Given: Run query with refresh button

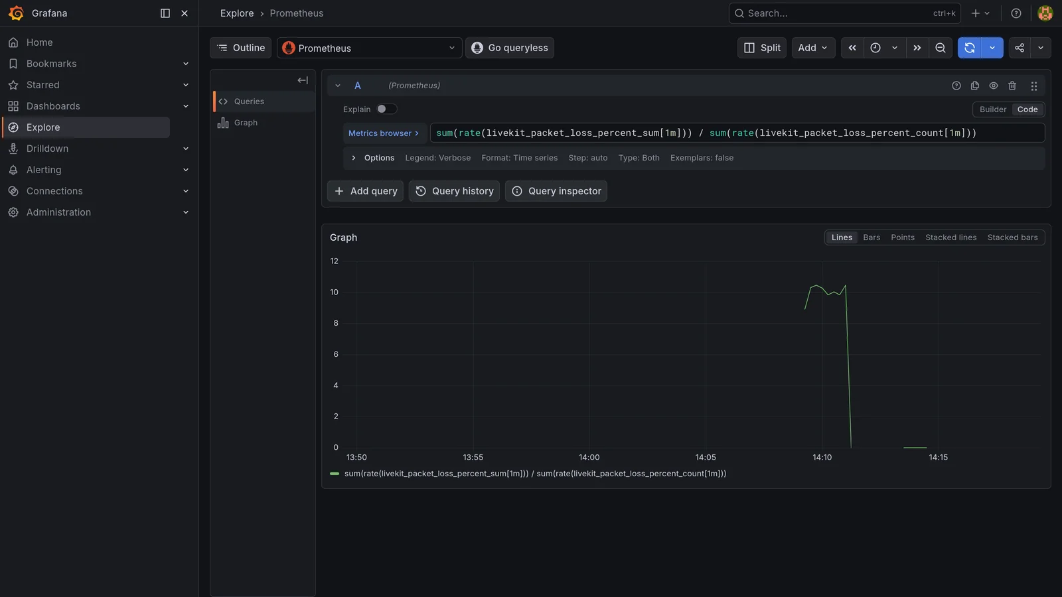Looking at the screenshot, I should [x=970, y=48].
